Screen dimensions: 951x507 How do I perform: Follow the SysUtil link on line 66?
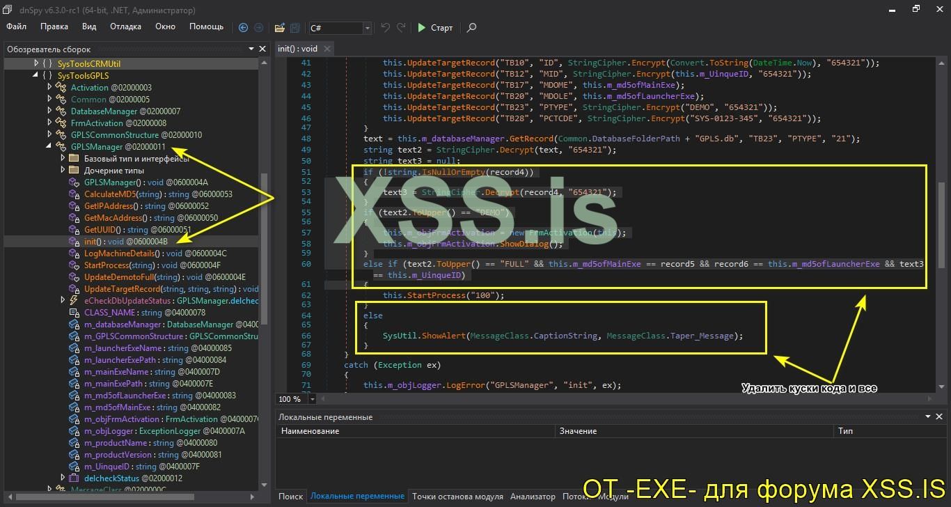coord(398,336)
